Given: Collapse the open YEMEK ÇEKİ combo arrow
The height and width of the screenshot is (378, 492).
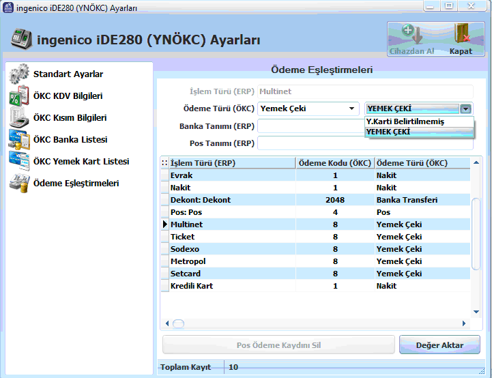Looking at the screenshot, I should [x=465, y=109].
